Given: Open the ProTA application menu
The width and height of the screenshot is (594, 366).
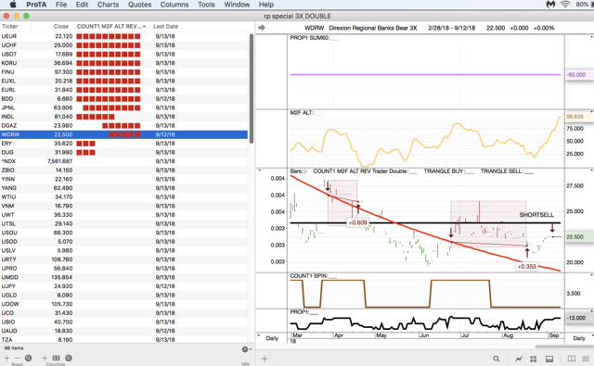Looking at the screenshot, I should [36, 5].
